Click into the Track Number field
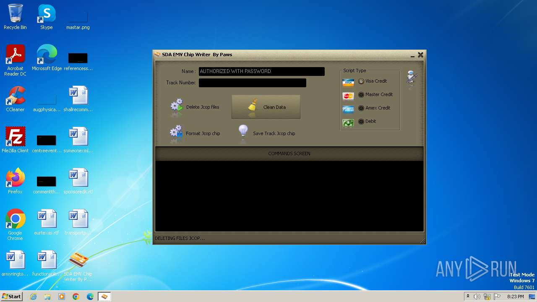The height and width of the screenshot is (302, 537). point(252,83)
